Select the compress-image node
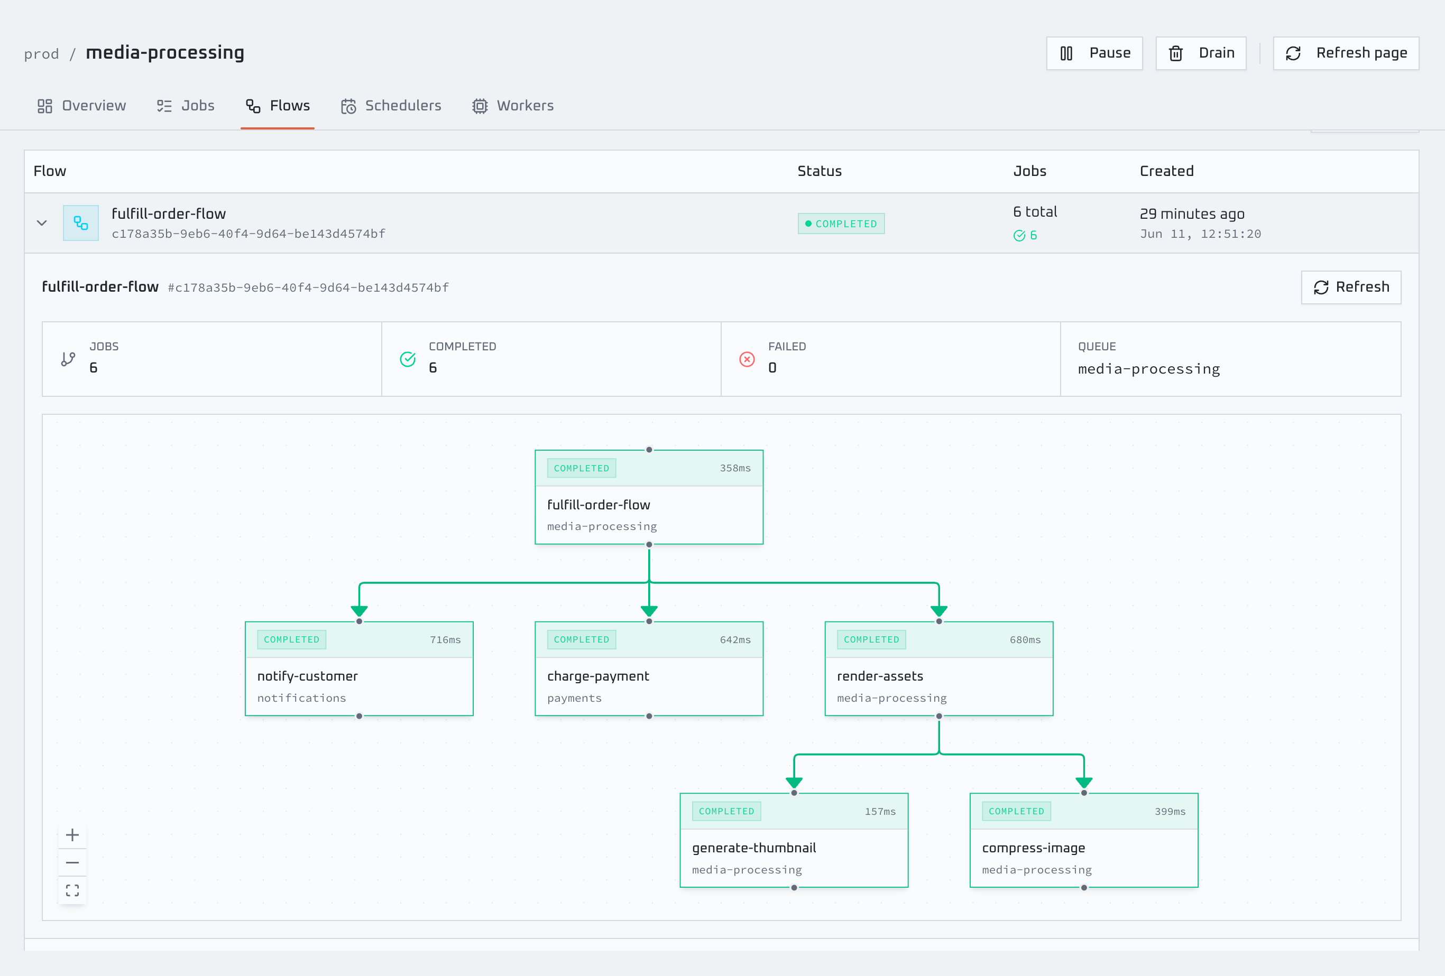 [1083, 840]
